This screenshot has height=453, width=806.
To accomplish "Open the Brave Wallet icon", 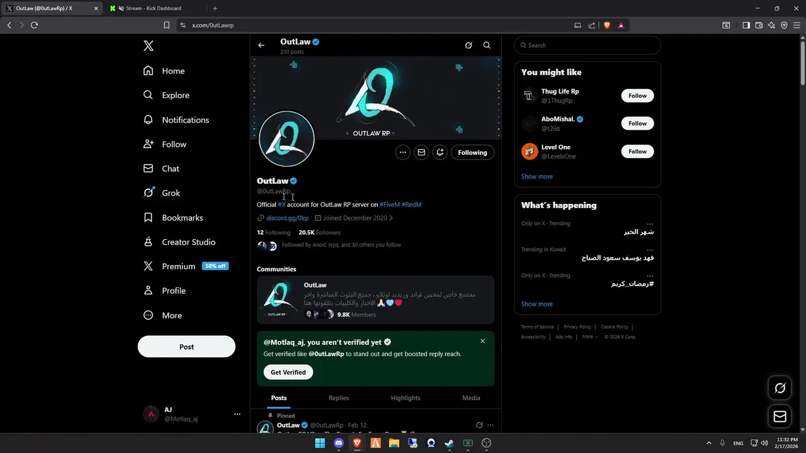I will point(759,25).
